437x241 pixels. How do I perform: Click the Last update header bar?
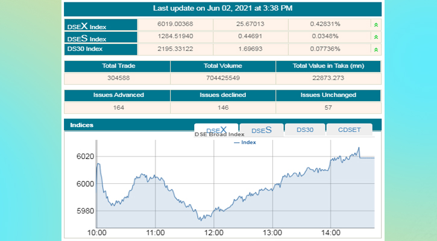[222, 8]
